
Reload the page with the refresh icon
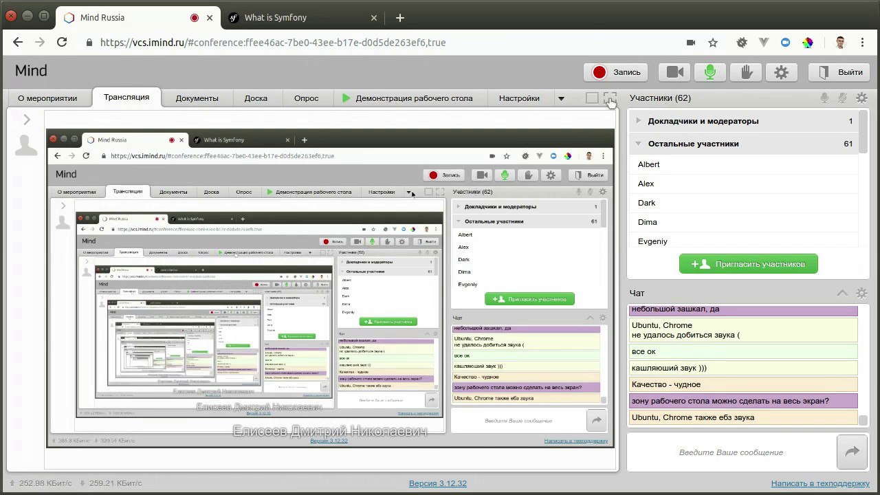(x=62, y=42)
